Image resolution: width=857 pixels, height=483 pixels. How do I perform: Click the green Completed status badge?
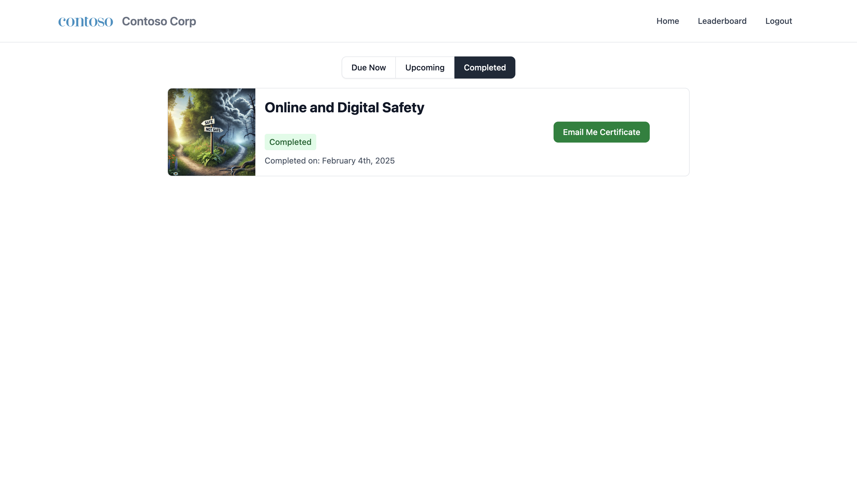pyautogui.click(x=290, y=142)
